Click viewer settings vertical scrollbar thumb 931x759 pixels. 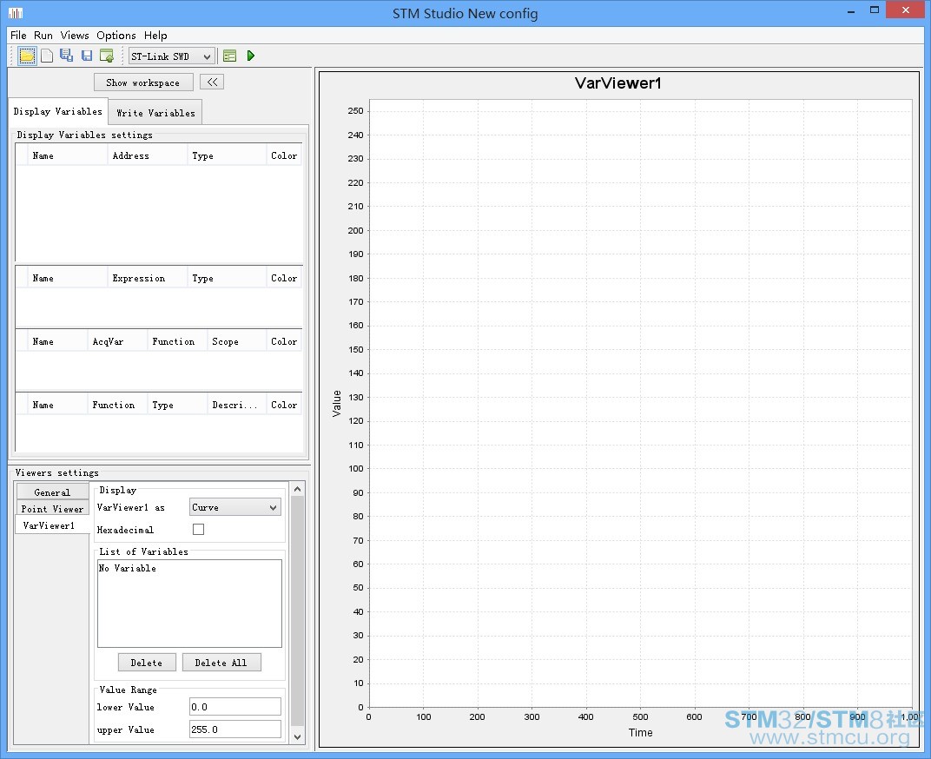click(298, 611)
